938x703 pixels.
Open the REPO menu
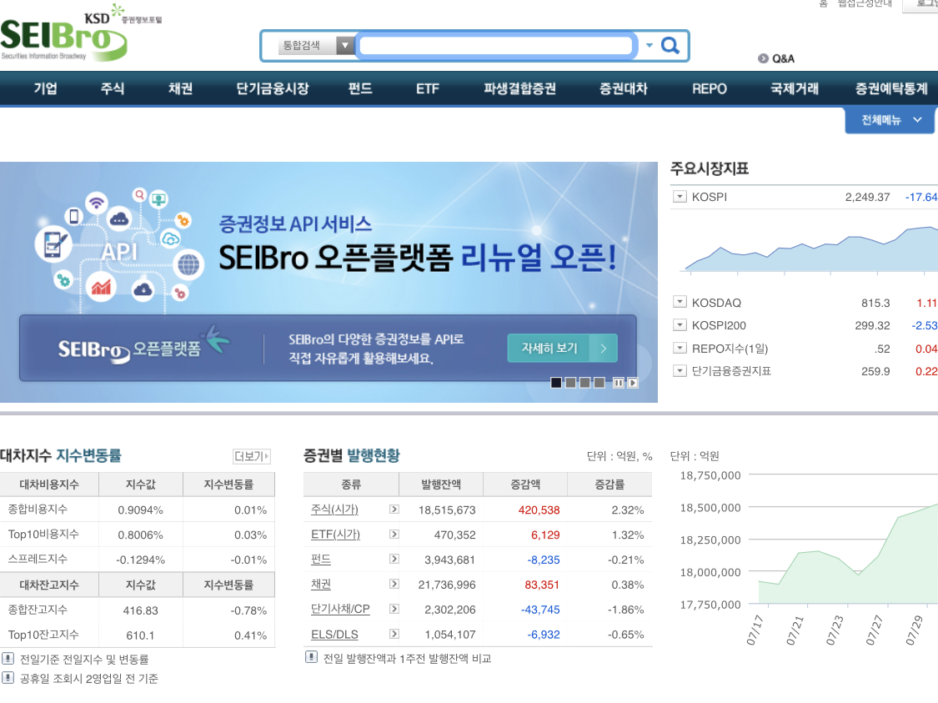710,88
